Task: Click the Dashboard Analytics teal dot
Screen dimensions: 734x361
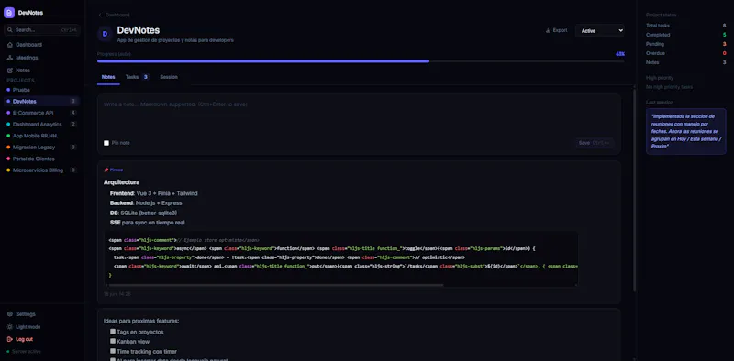Action: click(x=8, y=125)
